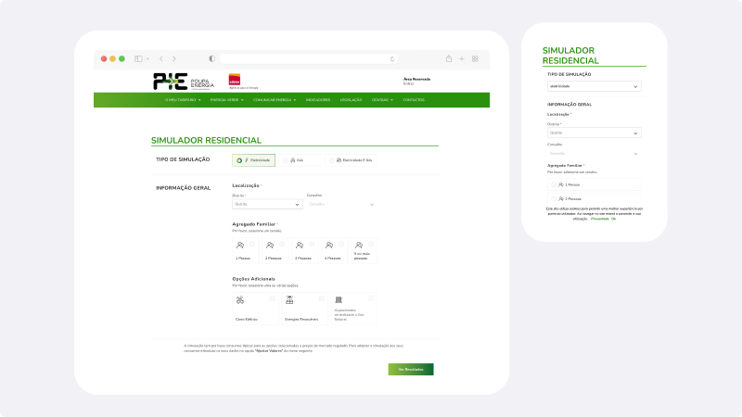Click the Carro Elétrico car icon

pyautogui.click(x=239, y=301)
